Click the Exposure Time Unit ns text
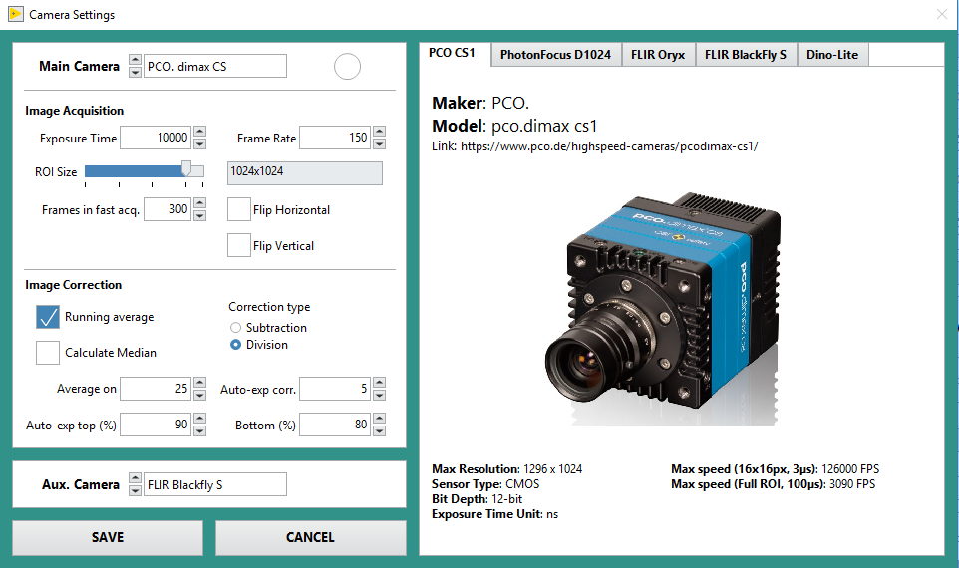The width and height of the screenshot is (959, 568). (494, 514)
